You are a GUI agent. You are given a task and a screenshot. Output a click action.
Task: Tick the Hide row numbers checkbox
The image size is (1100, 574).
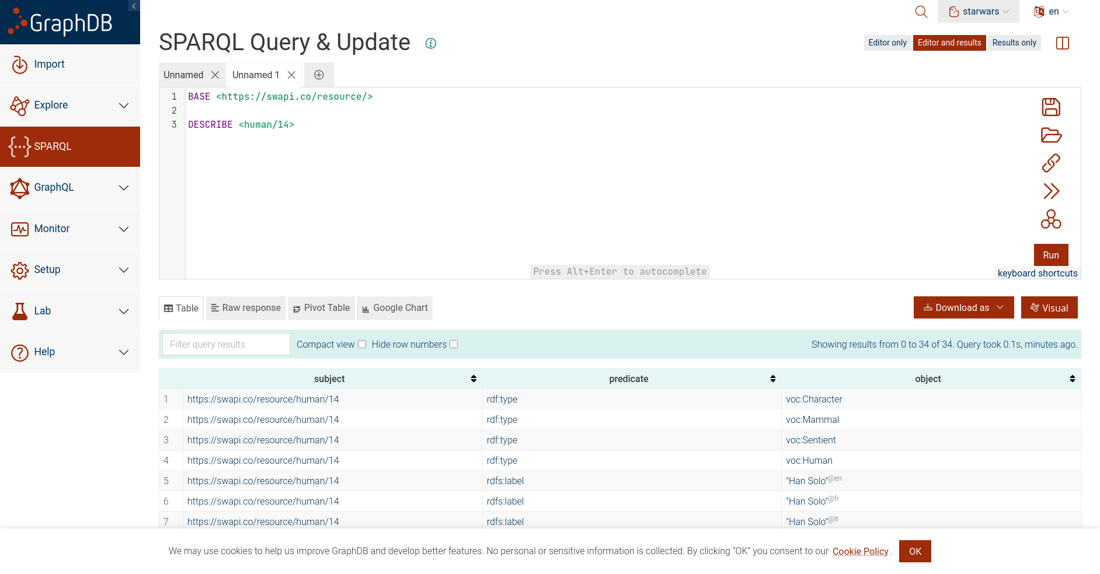454,344
